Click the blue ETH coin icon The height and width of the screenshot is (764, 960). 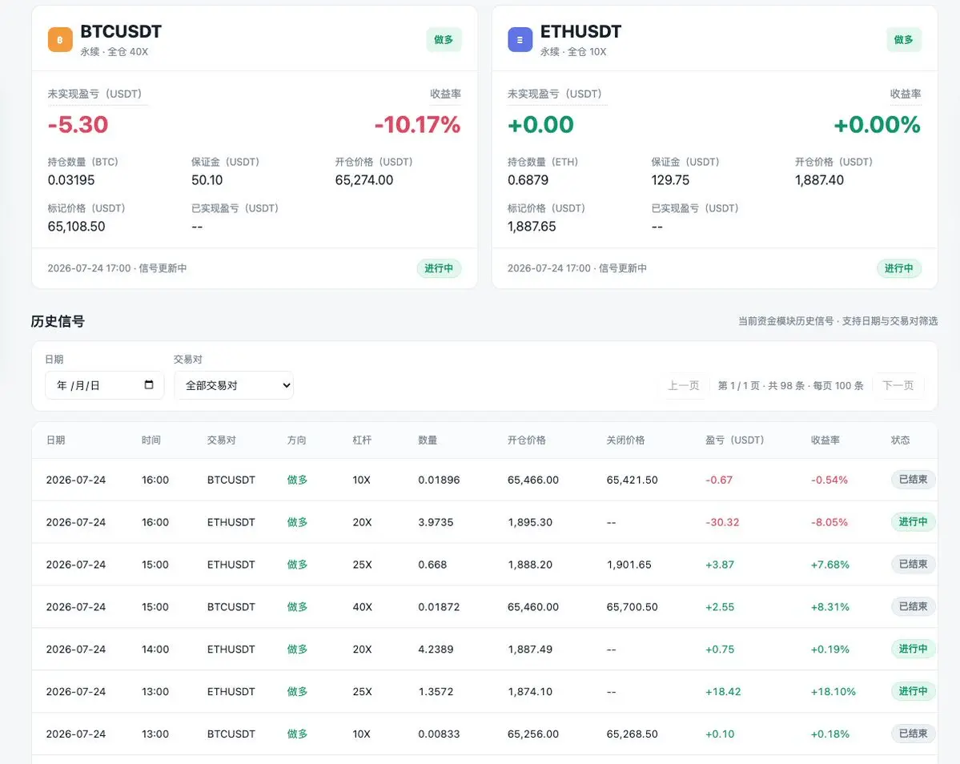click(520, 40)
